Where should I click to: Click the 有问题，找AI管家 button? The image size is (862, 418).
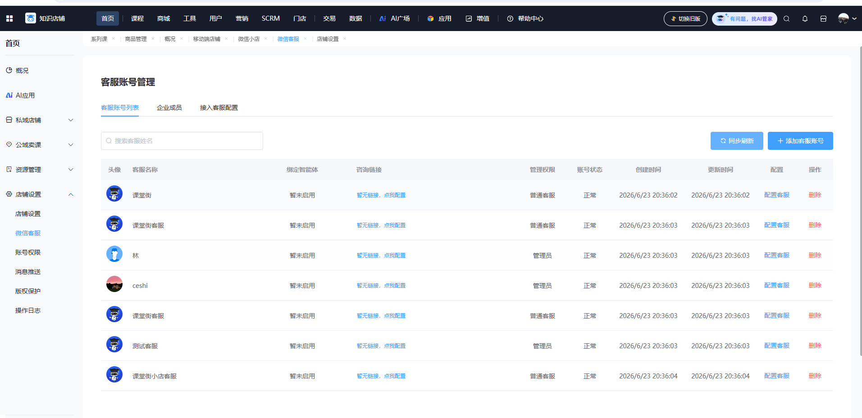coord(744,19)
